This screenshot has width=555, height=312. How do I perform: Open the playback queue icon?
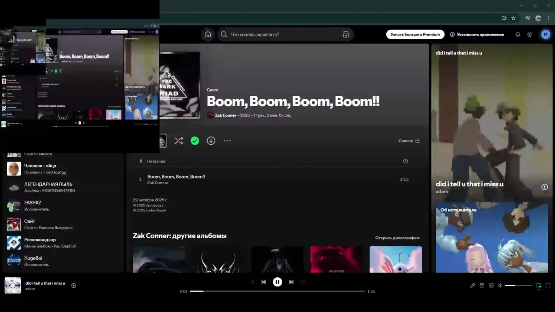point(482,286)
